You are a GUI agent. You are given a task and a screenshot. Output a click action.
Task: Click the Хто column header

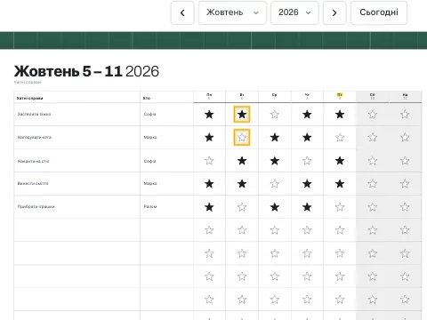coord(167,98)
